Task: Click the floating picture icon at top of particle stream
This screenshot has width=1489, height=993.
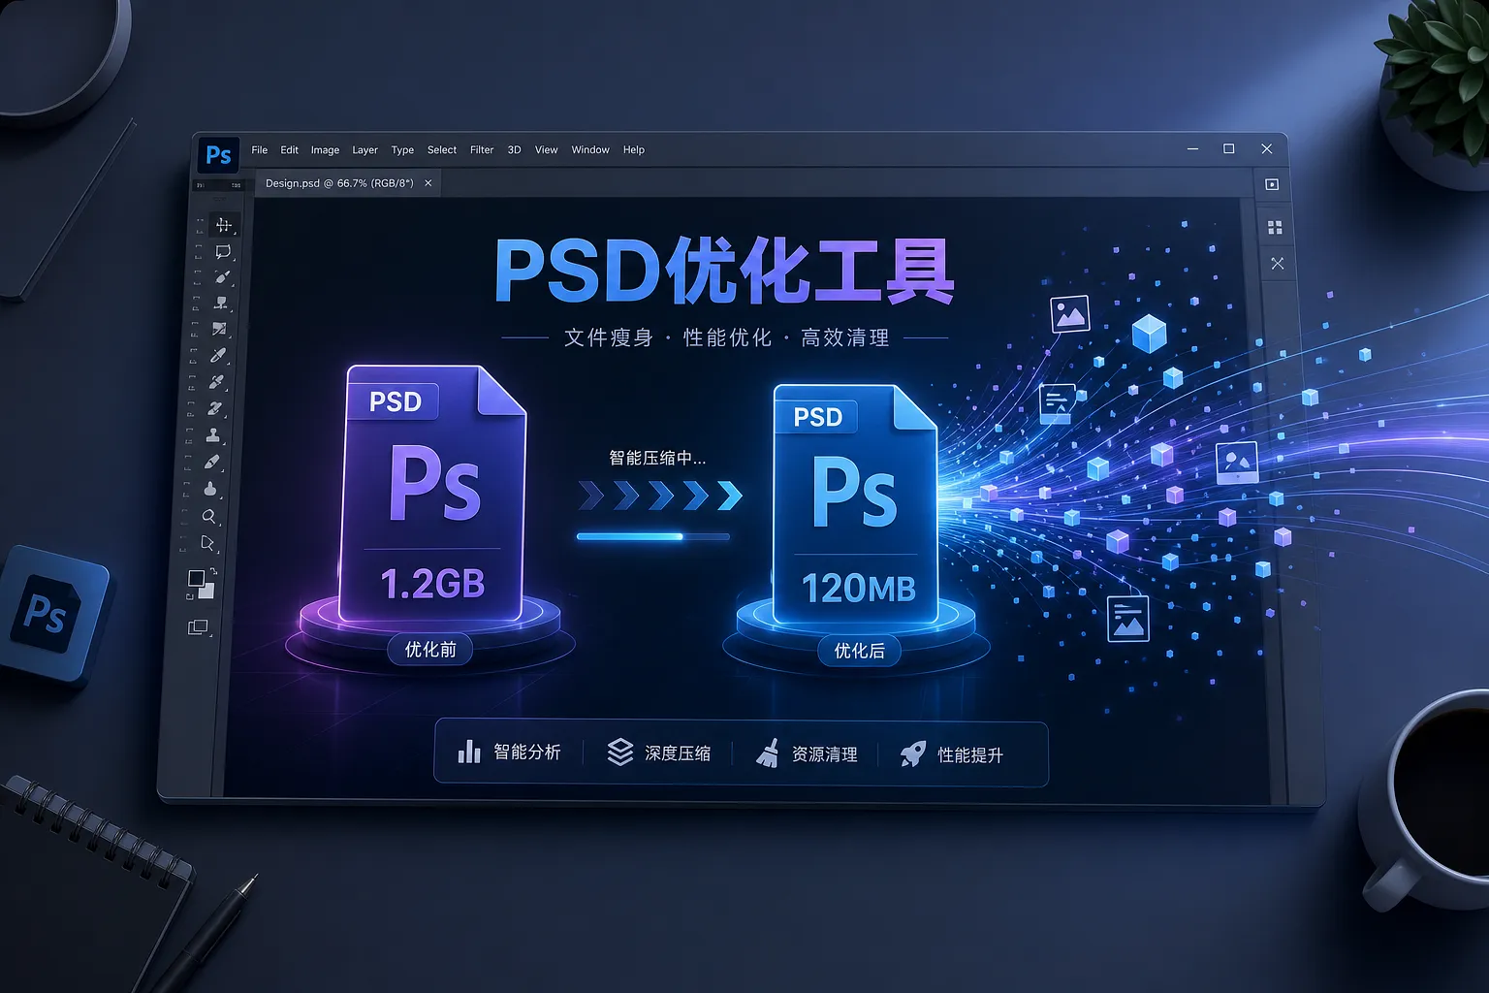Action: (x=1070, y=314)
